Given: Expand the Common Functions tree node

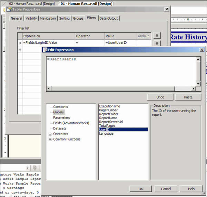Looking at the screenshot, I should click(x=50, y=139).
